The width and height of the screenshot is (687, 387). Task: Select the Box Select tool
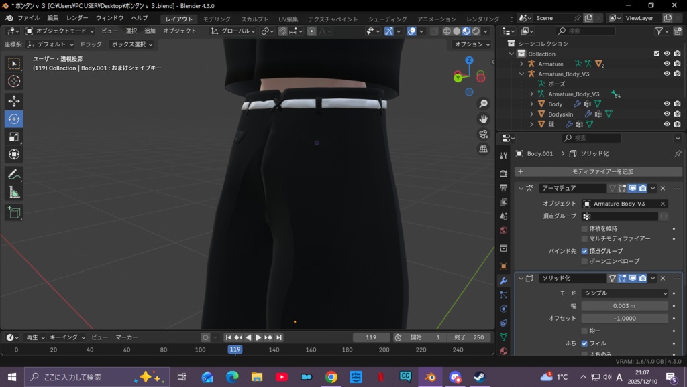[14, 64]
